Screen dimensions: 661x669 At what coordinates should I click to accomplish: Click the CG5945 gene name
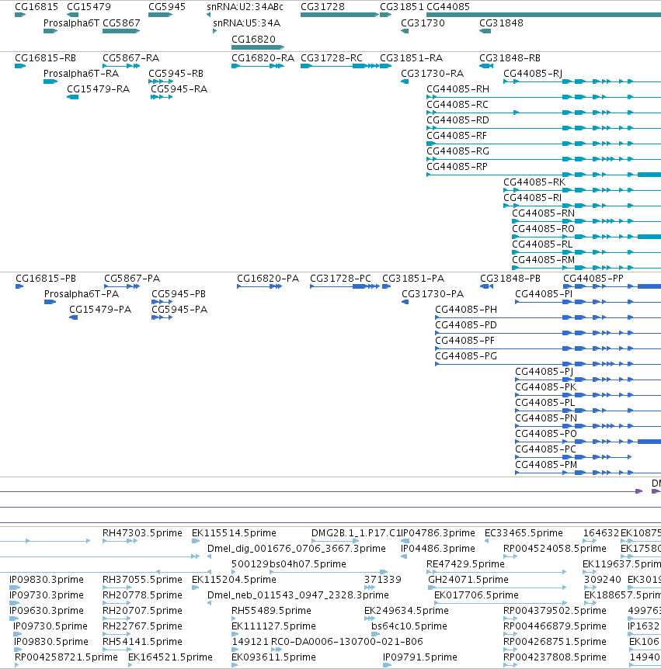tap(167, 7)
